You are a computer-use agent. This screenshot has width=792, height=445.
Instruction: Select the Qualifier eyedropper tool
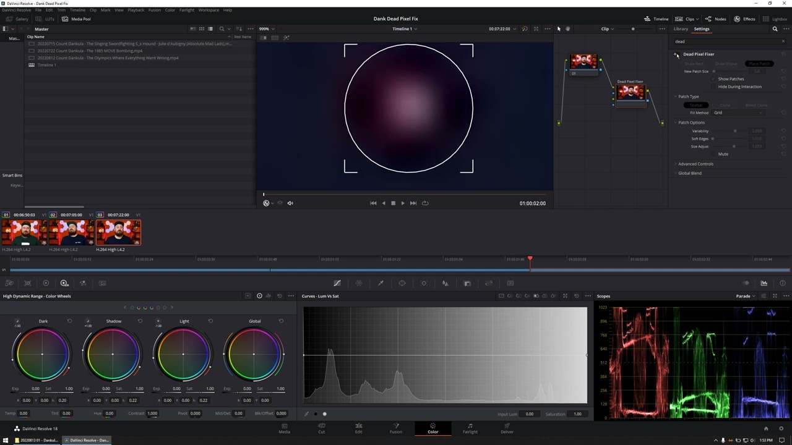381,283
